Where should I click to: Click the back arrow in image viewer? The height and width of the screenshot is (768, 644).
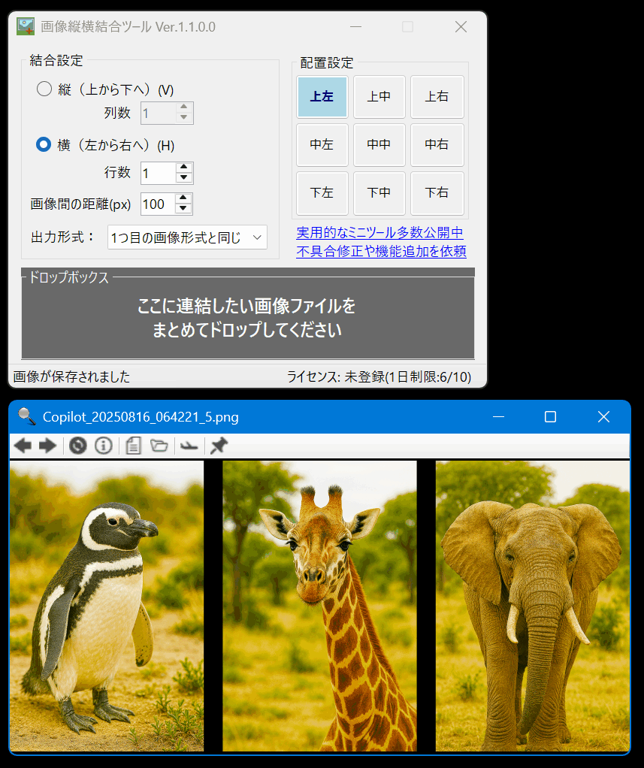click(x=23, y=446)
